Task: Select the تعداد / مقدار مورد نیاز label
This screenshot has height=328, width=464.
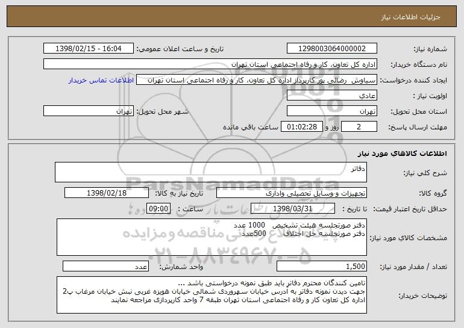Action: [413, 267]
